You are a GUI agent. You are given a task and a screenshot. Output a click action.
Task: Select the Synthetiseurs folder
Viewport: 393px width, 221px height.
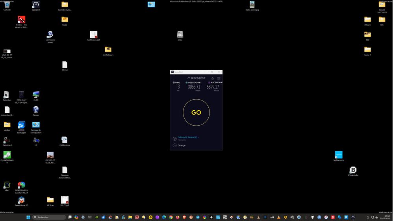108,51
